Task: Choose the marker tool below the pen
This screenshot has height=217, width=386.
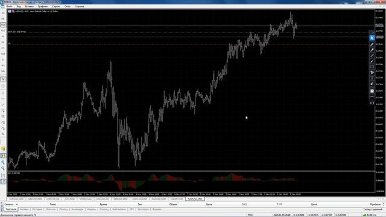Action: point(372,50)
